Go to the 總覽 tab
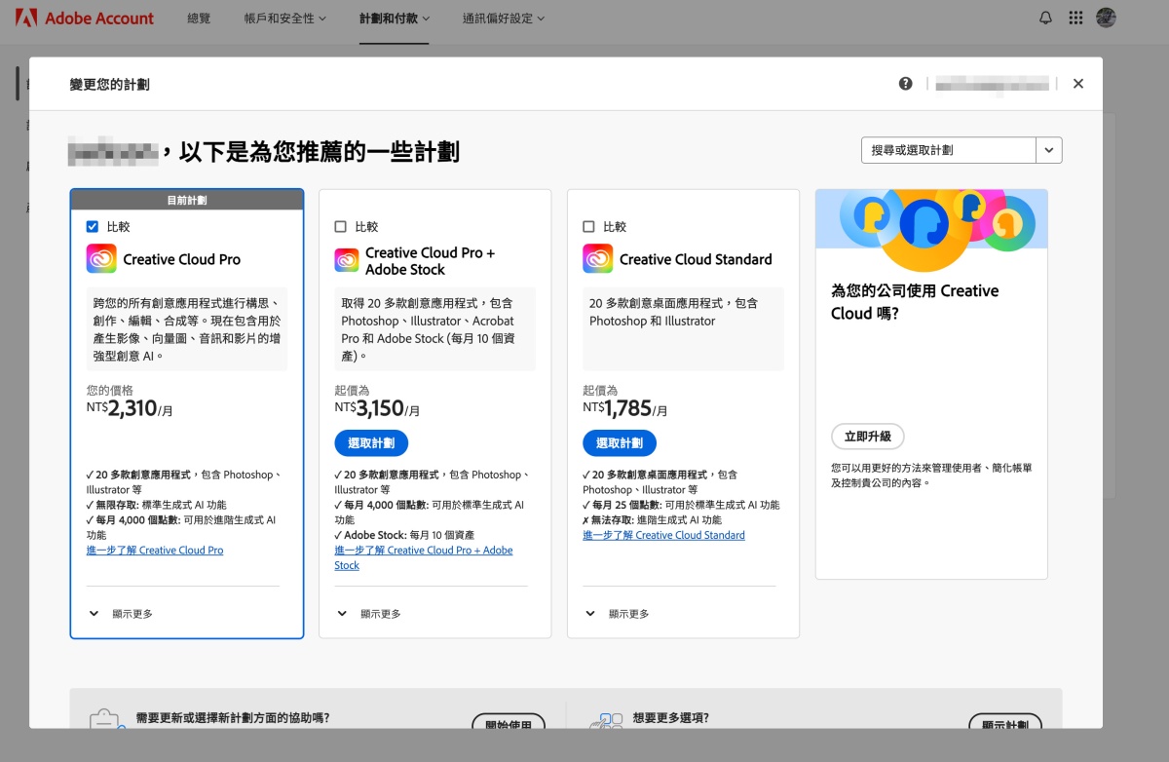The image size is (1169, 762). pyautogui.click(x=199, y=18)
